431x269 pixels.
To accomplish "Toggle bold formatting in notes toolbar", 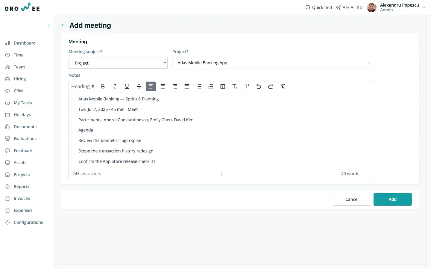I will point(103,86).
